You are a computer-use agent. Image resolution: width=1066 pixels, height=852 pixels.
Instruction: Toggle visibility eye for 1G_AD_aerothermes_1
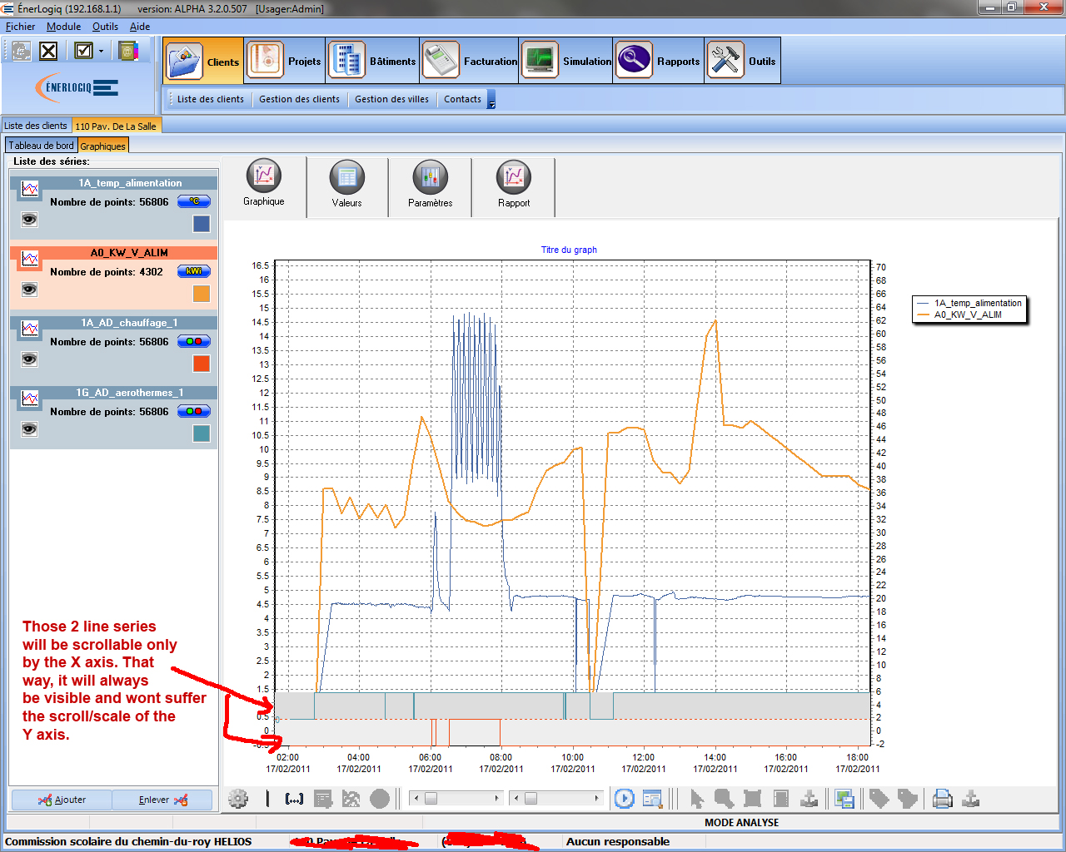(30, 429)
